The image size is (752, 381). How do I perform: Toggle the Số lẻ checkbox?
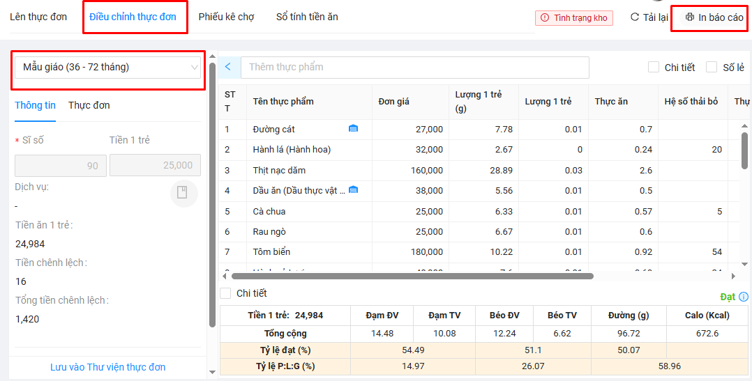coord(712,68)
